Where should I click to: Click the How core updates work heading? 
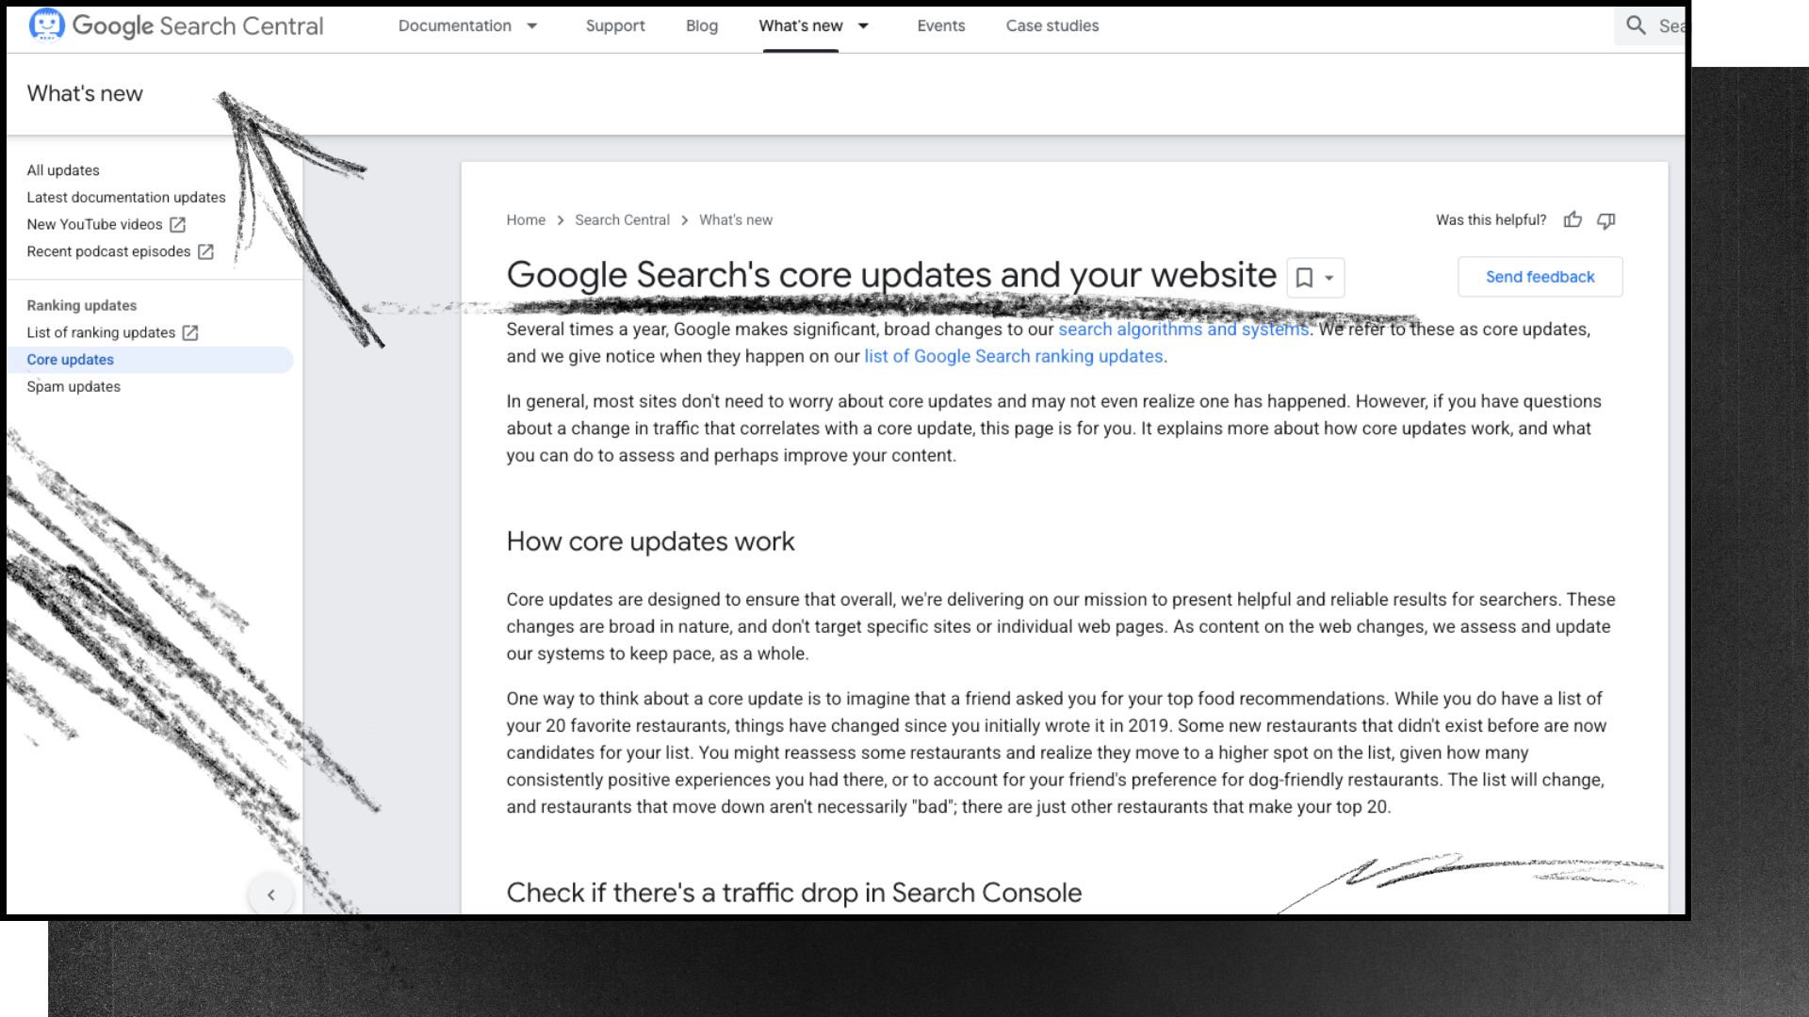650,541
